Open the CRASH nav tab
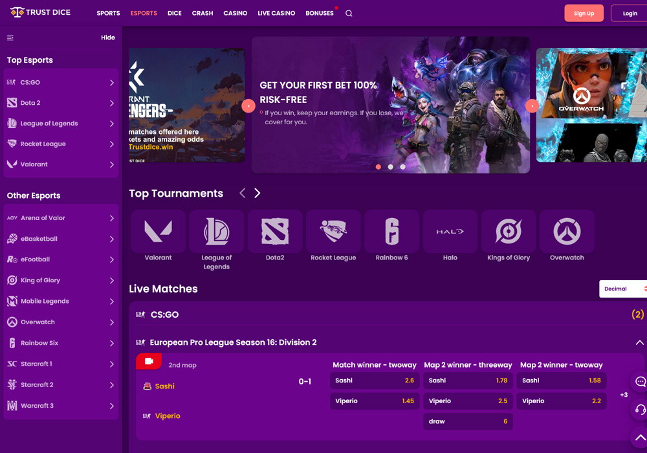Image resolution: width=647 pixels, height=453 pixels. (203, 13)
